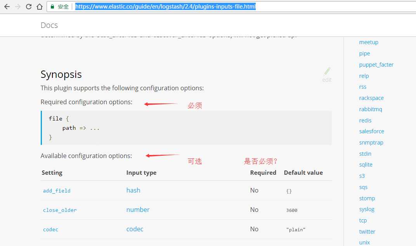Follow the codec input type link
This screenshot has height=246, width=416.
point(135,229)
